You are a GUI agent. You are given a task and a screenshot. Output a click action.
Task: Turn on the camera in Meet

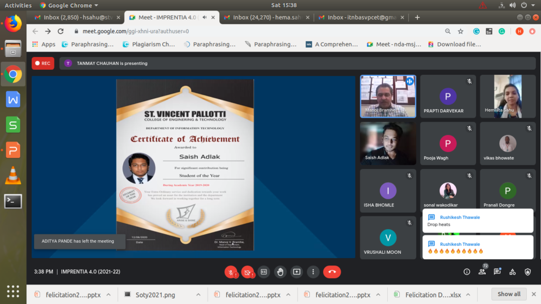(x=247, y=272)
